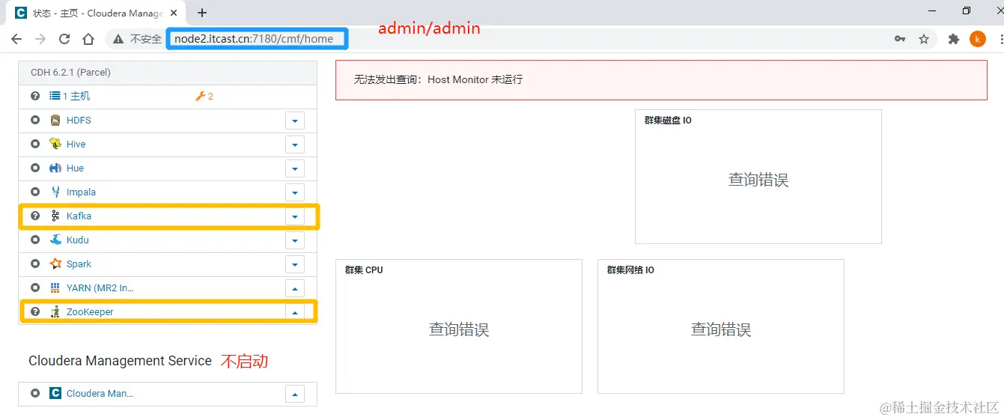
Task: Open the Hive service link
Action: point(76,144)
